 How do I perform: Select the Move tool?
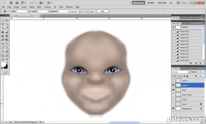coord(7,20)
